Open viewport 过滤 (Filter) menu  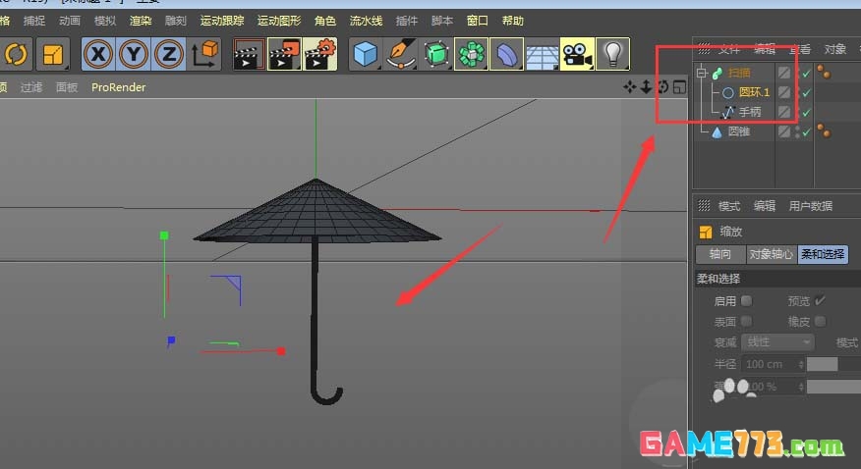(31, 87)
